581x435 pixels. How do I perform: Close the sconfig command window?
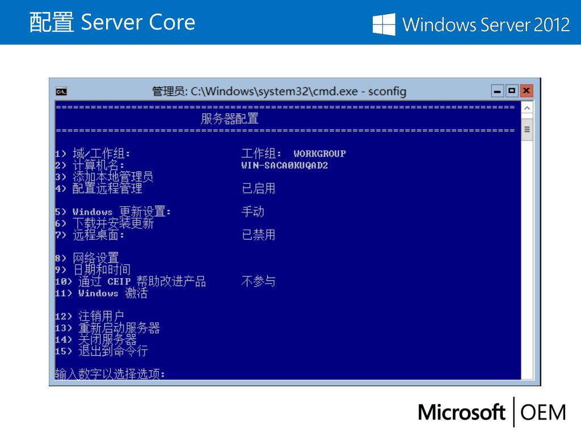coord(526,91)
